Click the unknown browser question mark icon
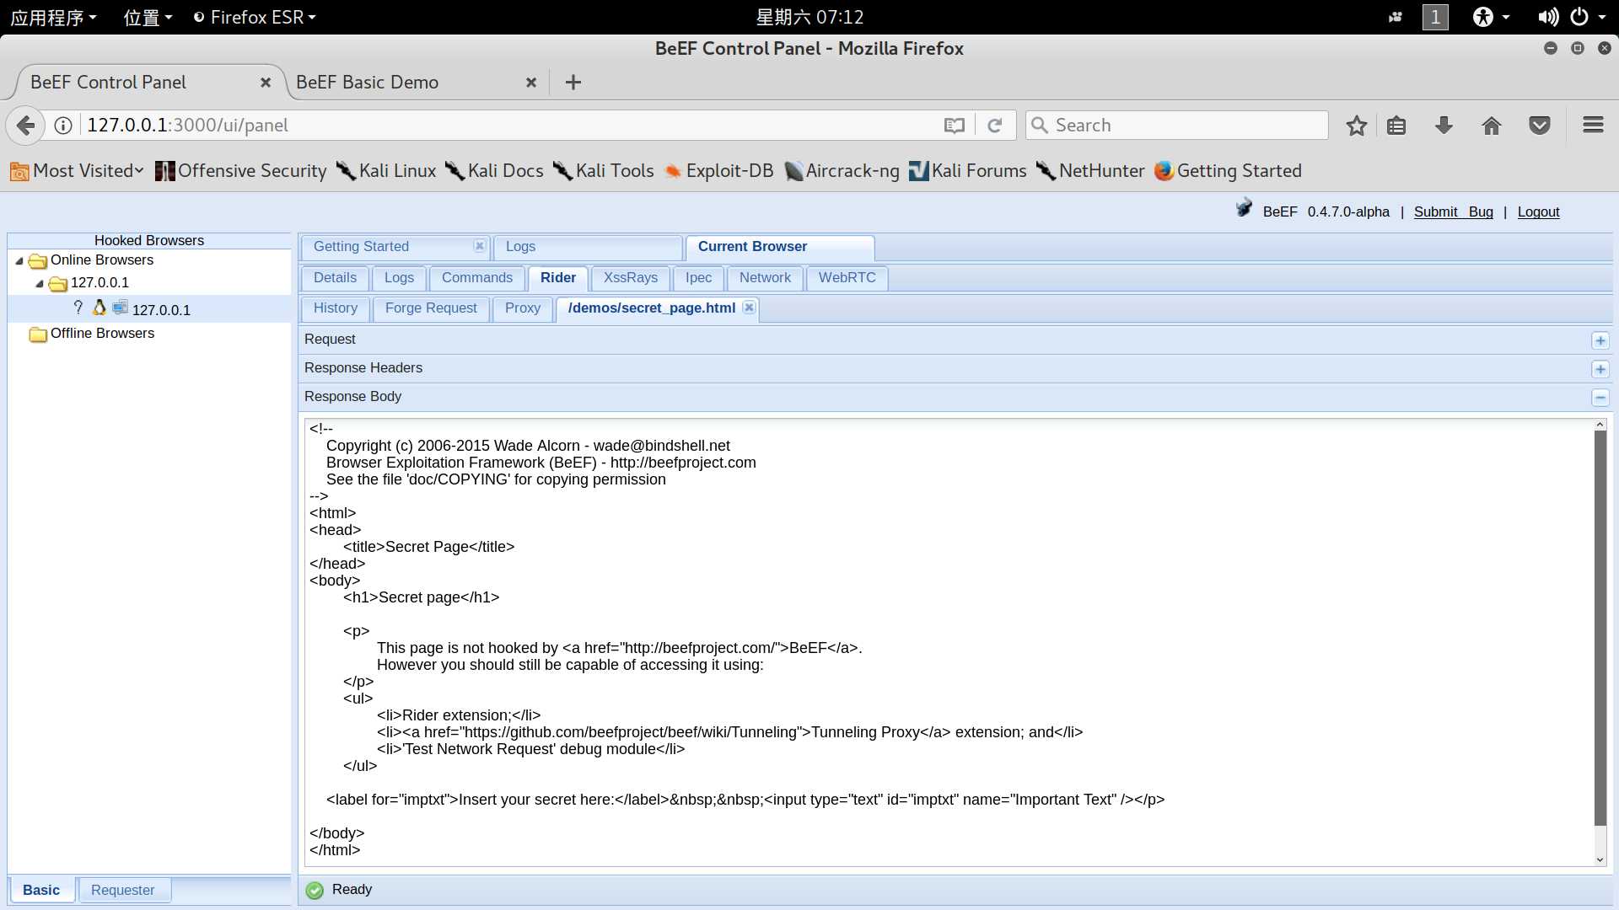This screenshot has height=910, width=1619. click(x=78, y=308)
